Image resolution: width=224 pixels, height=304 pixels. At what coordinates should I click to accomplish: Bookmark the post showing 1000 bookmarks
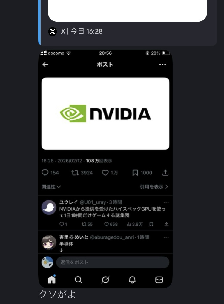(142, 173)
